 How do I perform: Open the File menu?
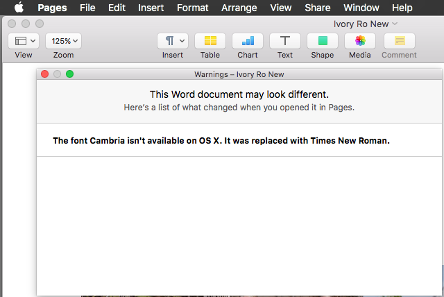(x=87, y=8)
